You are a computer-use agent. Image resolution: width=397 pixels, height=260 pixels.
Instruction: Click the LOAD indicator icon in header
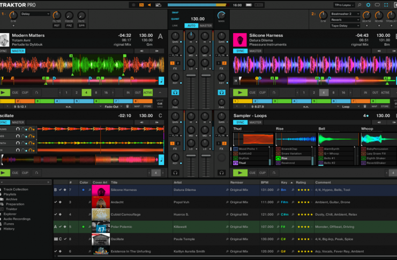[159, 5]
